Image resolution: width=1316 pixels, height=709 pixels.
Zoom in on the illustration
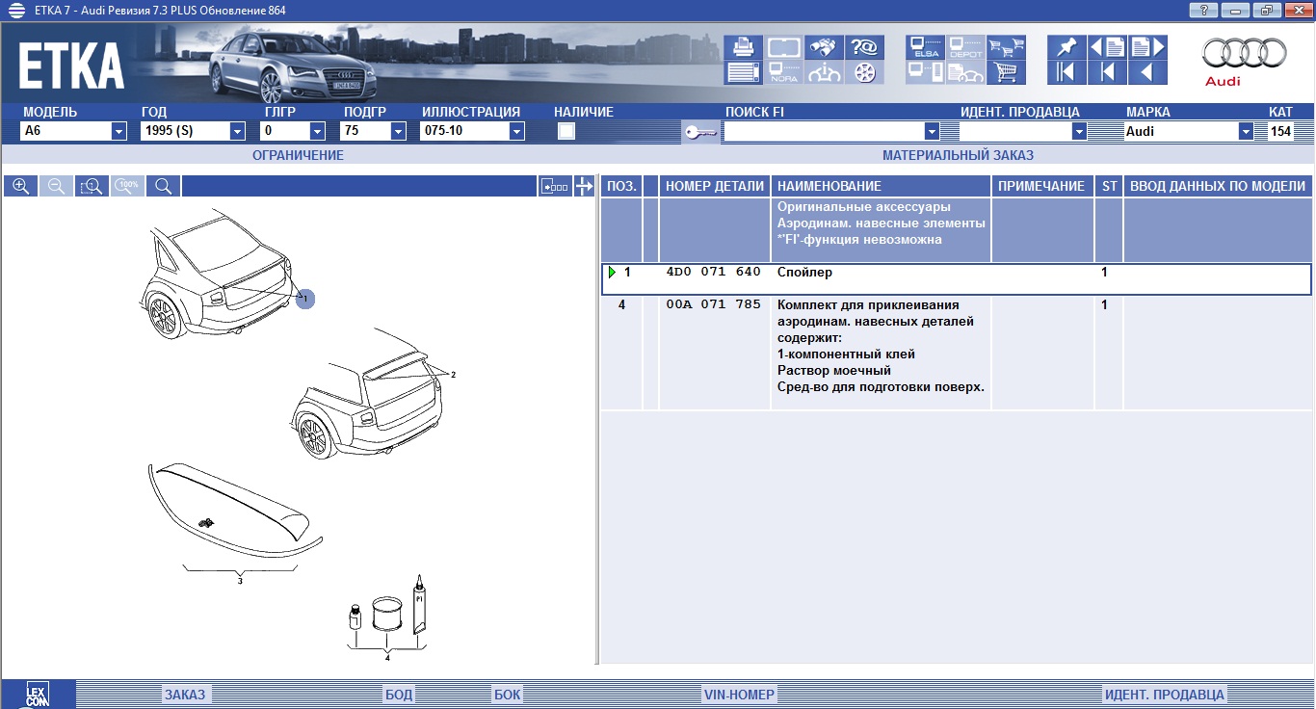click(x=20, y=186)
